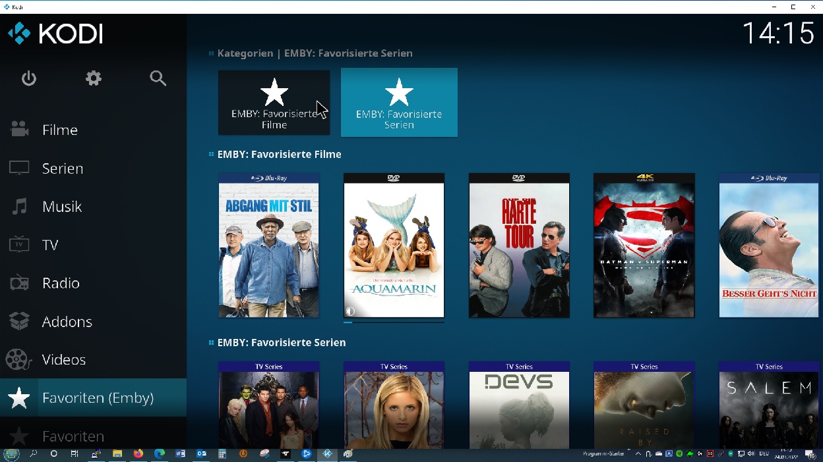Viewport: 823px width, 462px height.
Task: Launch File Explorer from the taskbar
Action: point(117,454)
